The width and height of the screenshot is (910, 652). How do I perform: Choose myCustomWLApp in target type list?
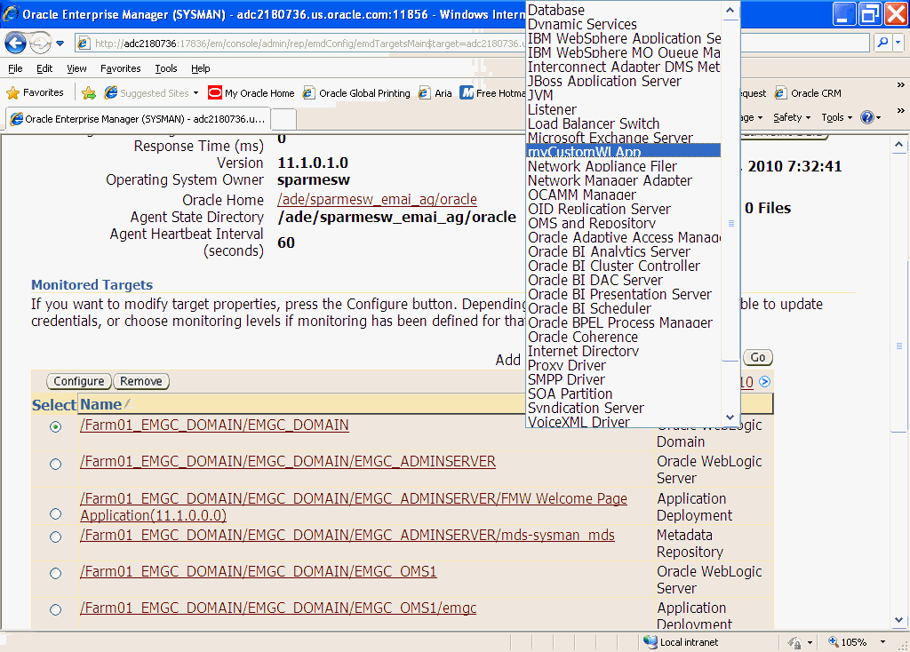click(624, 151)
